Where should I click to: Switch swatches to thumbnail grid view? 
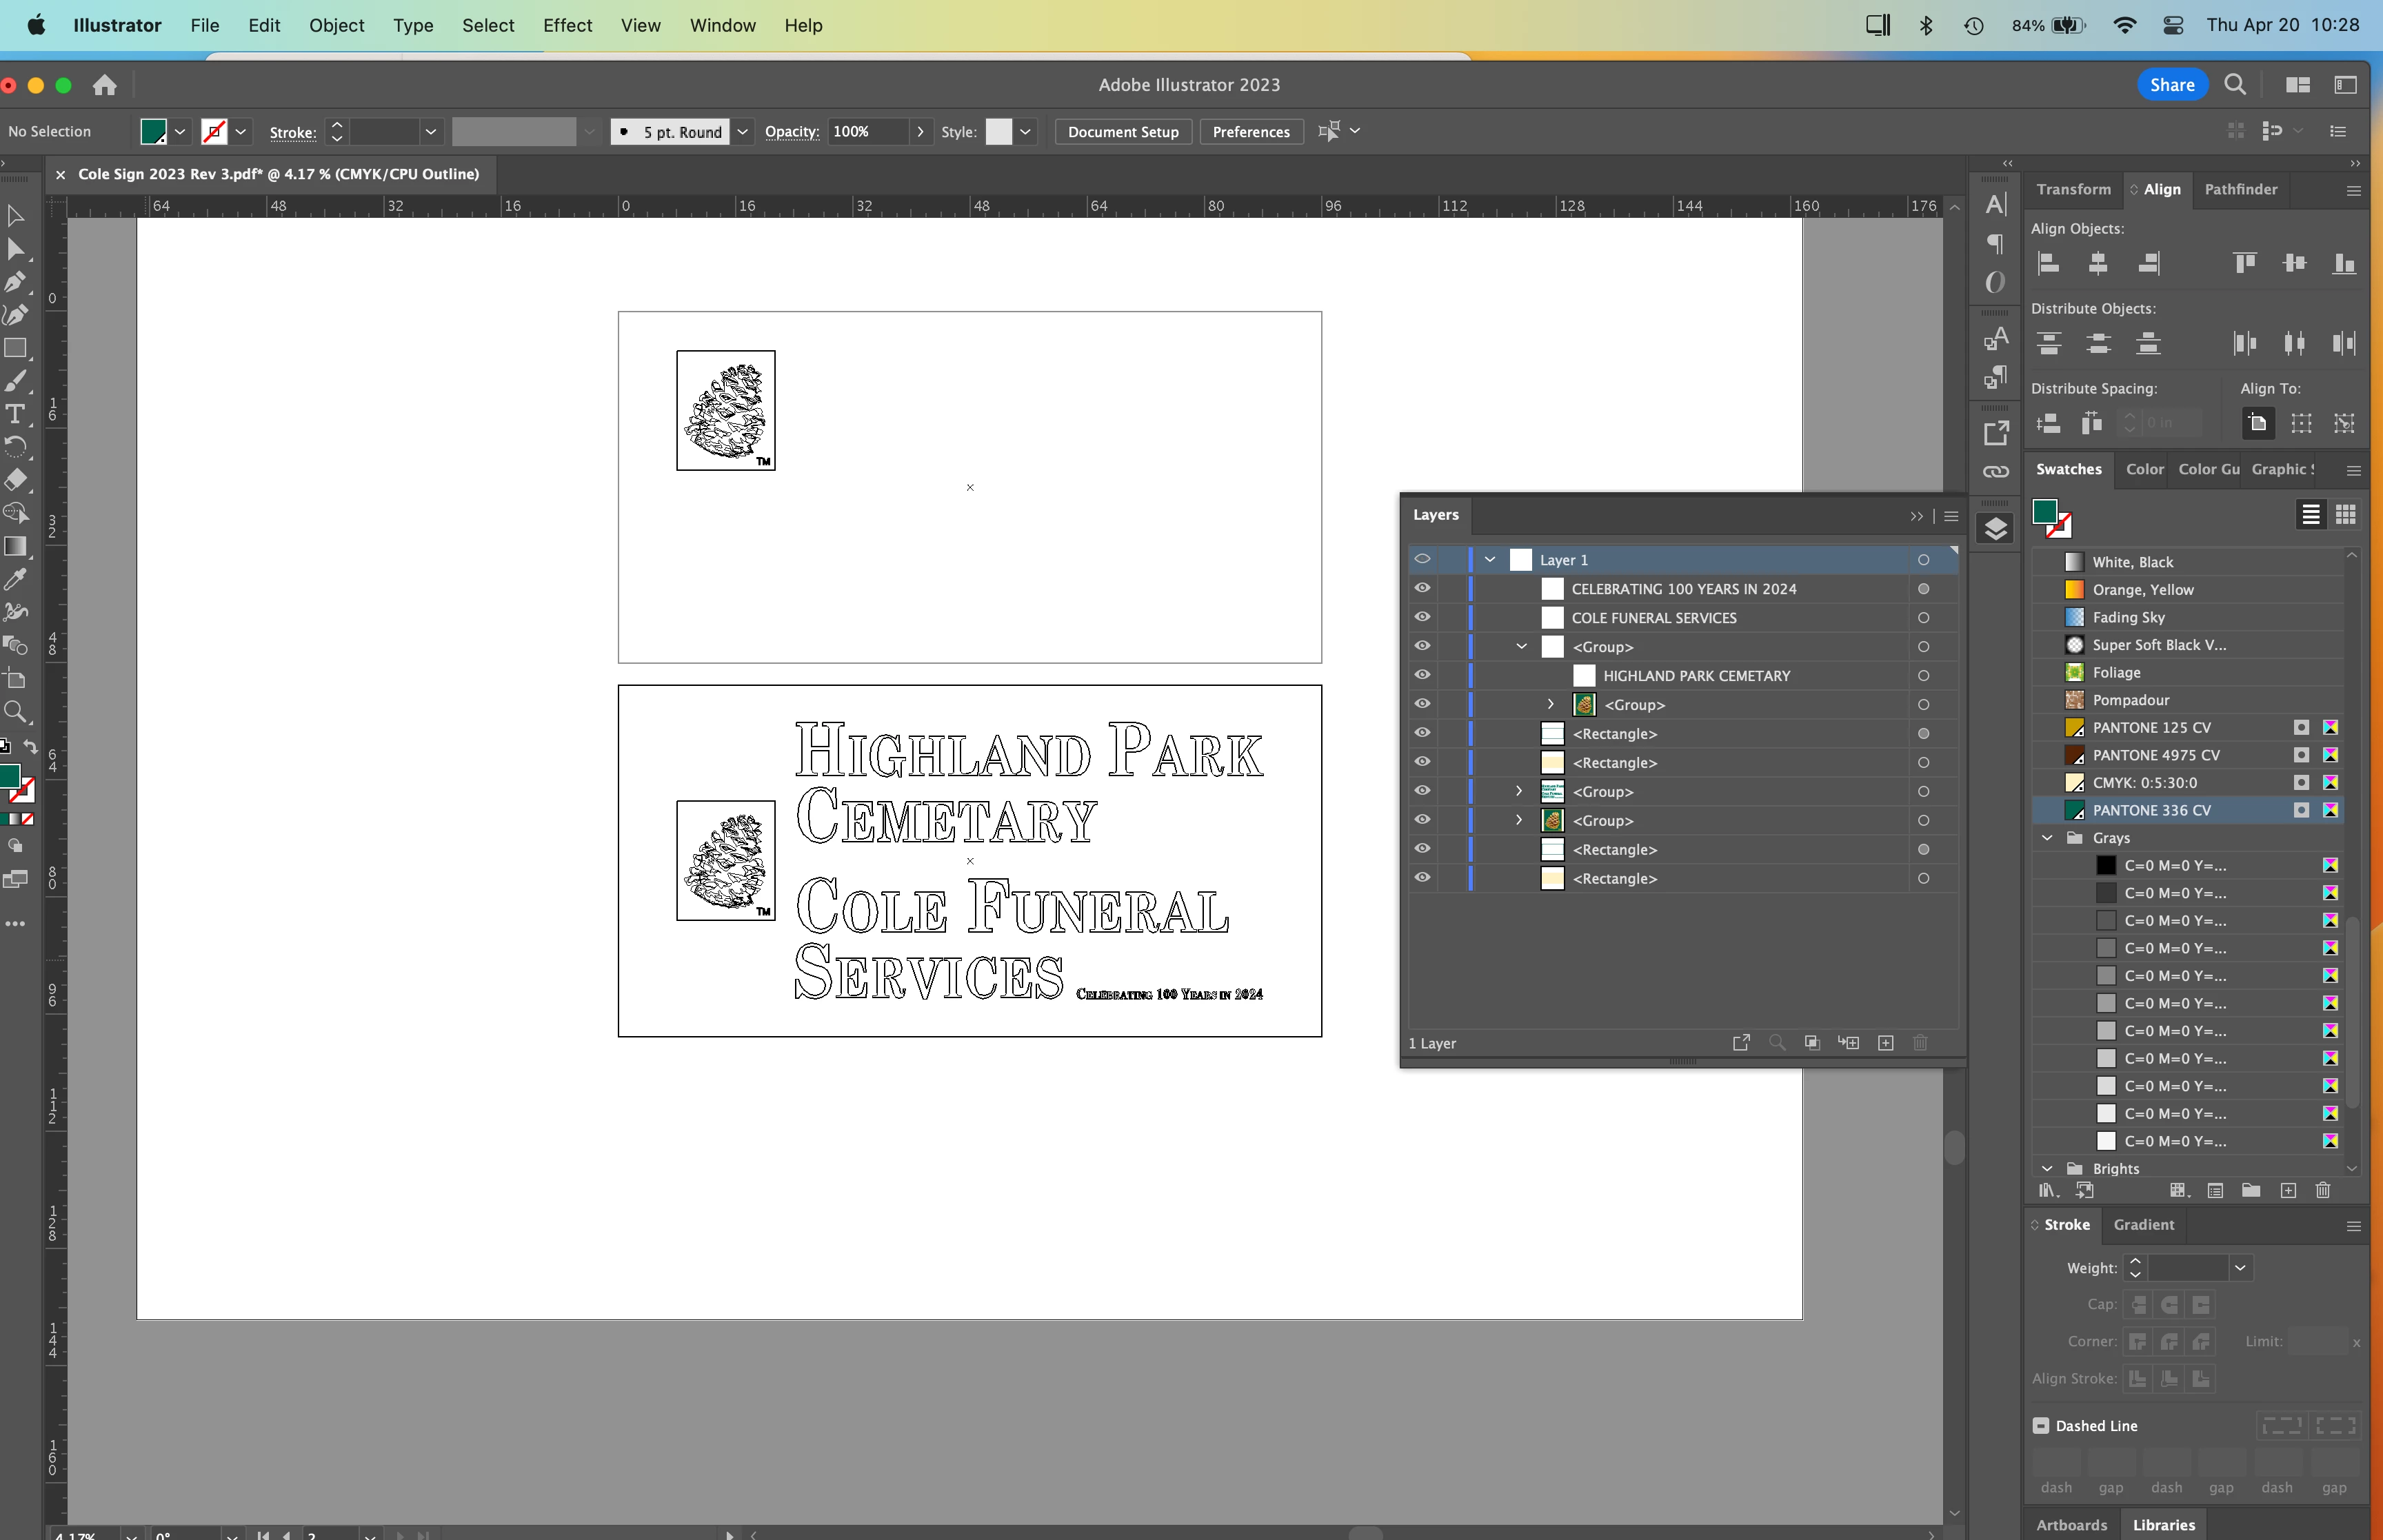pos(2345,514)
